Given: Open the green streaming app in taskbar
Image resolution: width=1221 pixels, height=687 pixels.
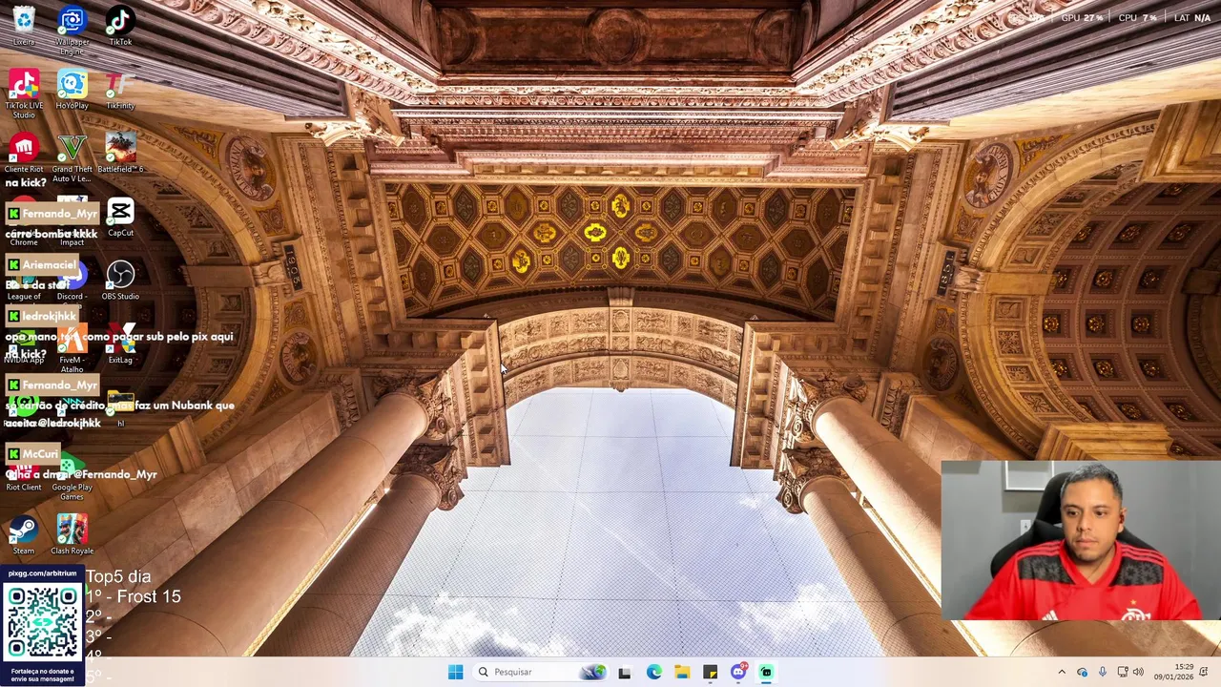Looking at the screenshot, I should coord(766,672).
